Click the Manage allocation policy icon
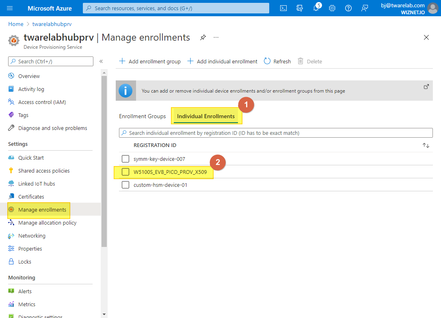 tap(11, 223)
